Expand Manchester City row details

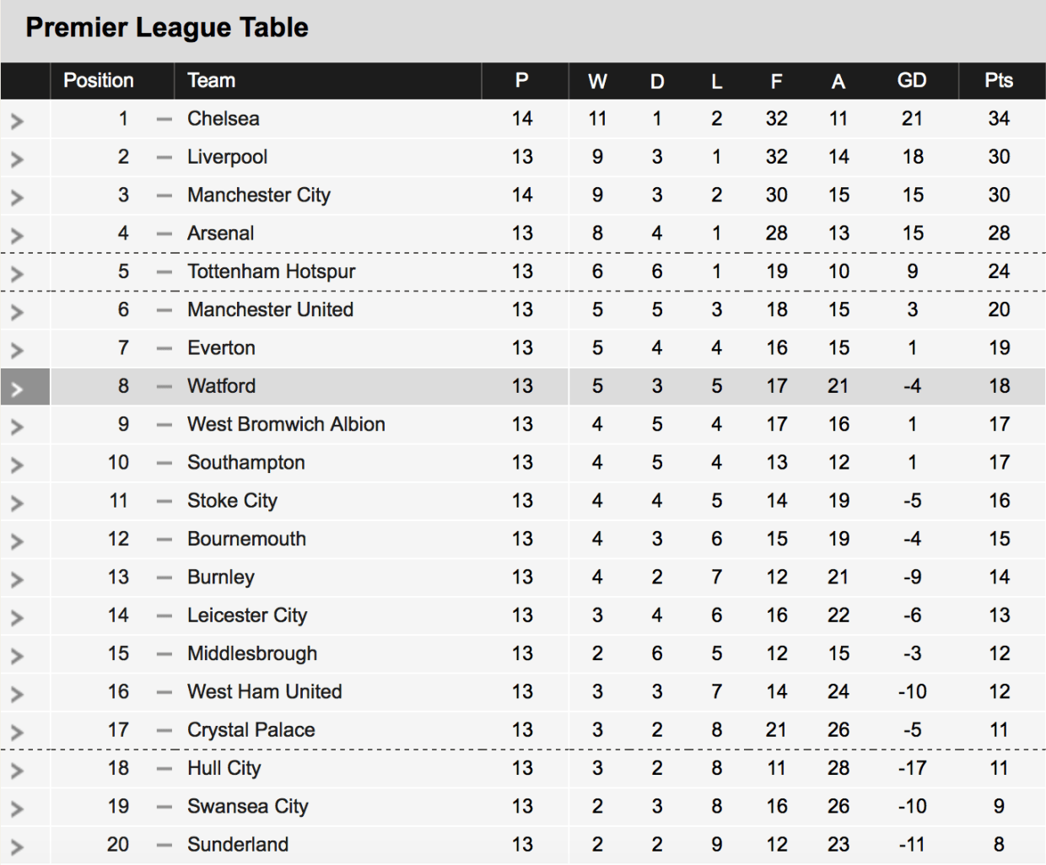coord(17,198)
